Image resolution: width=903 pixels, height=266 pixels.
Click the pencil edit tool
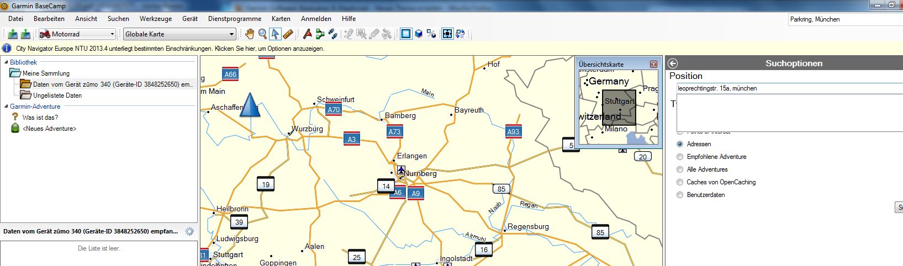(348, 34)
